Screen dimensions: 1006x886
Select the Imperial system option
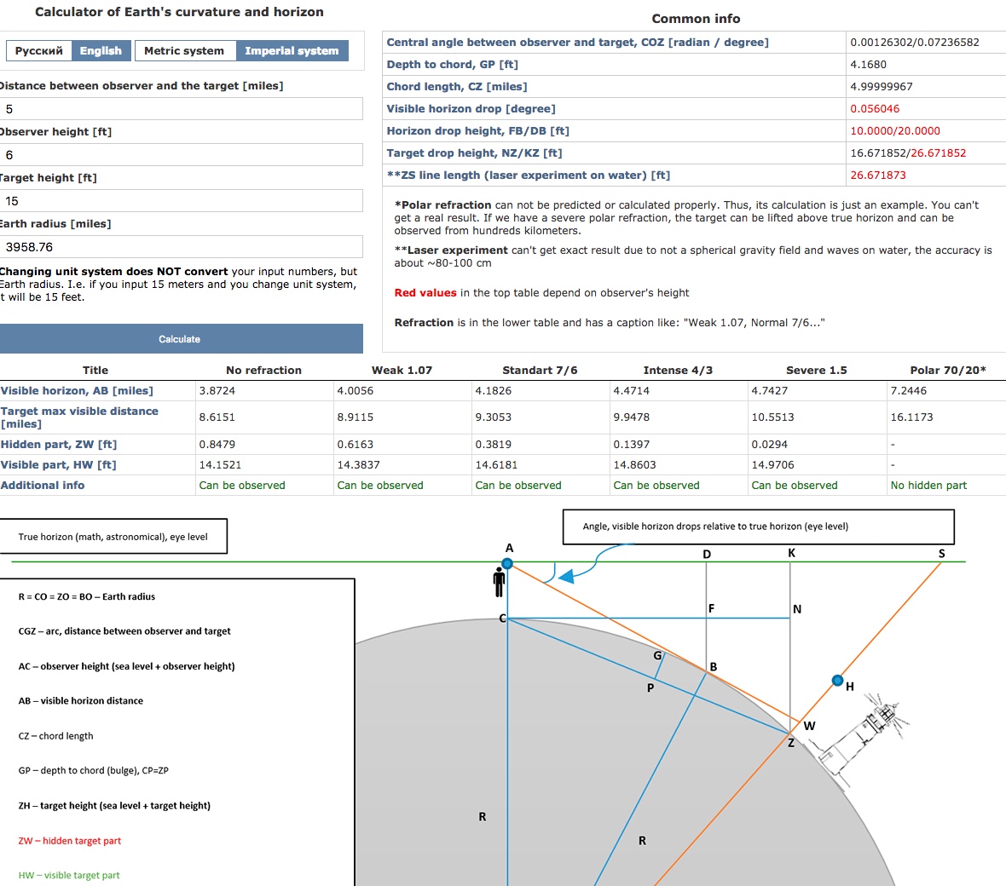click(x=292, y=51)
